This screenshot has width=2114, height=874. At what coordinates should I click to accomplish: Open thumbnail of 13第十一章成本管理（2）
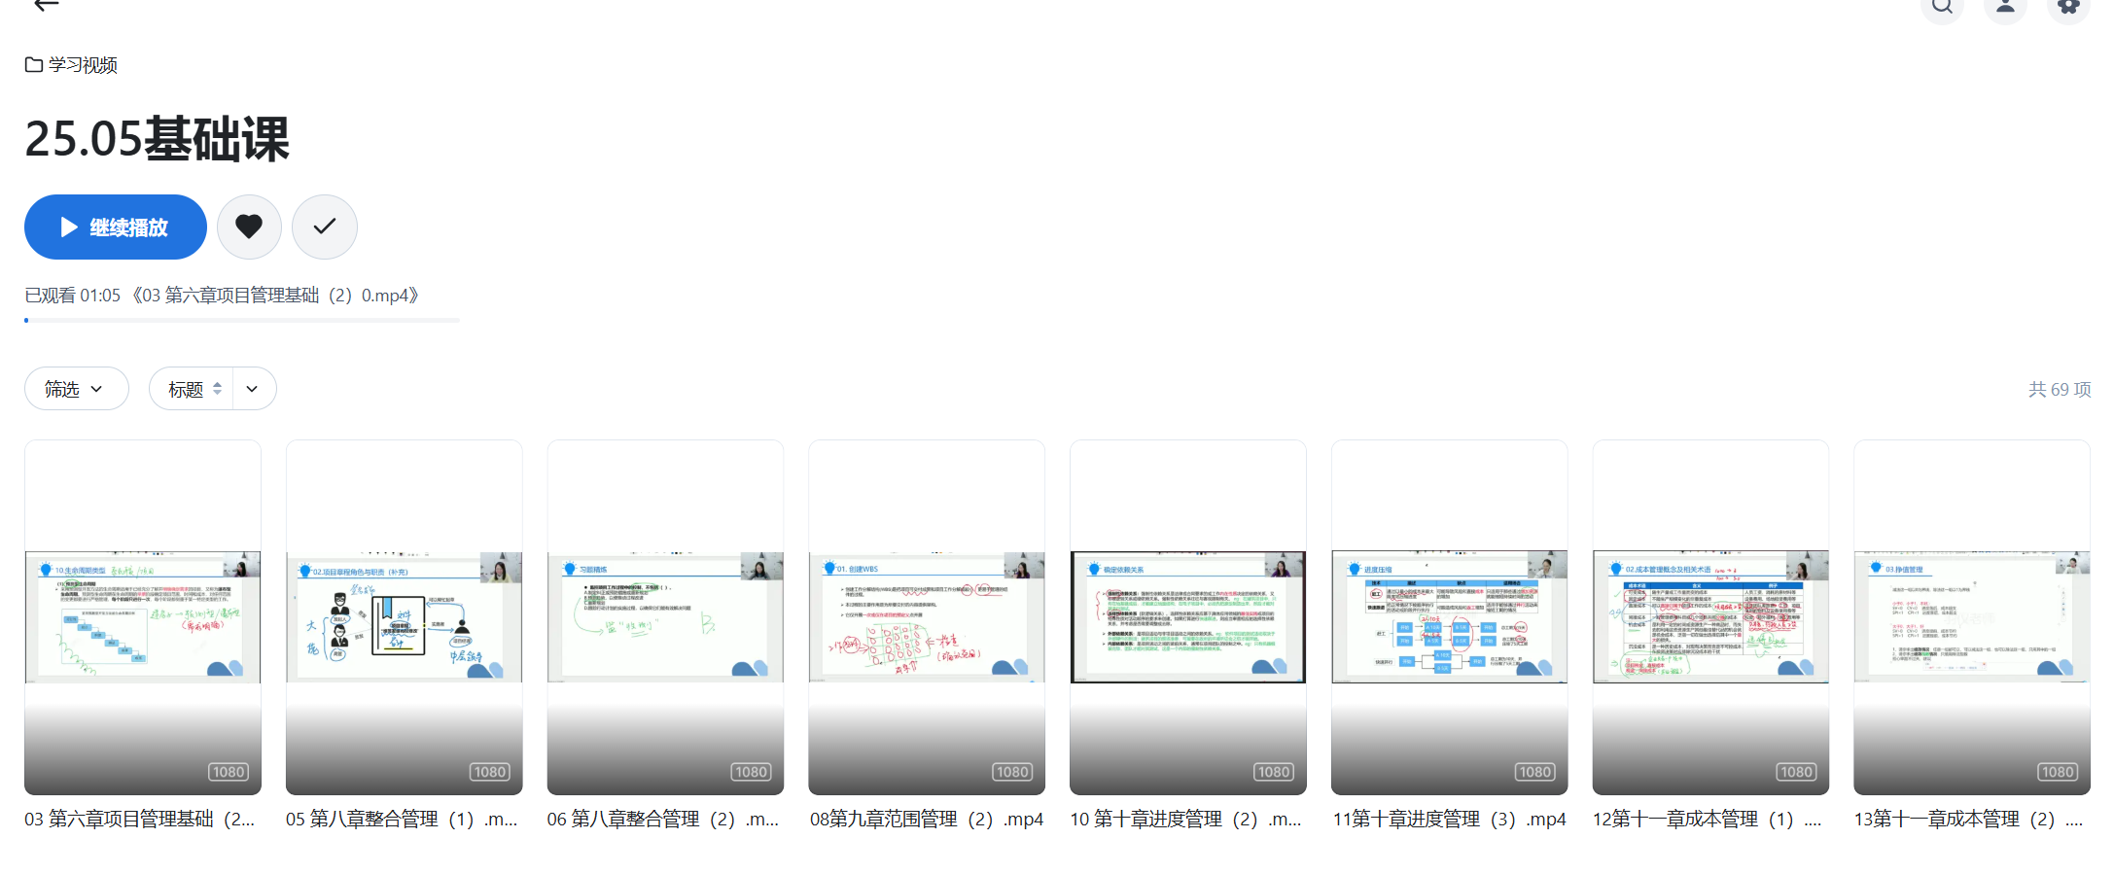point(1972,617)
